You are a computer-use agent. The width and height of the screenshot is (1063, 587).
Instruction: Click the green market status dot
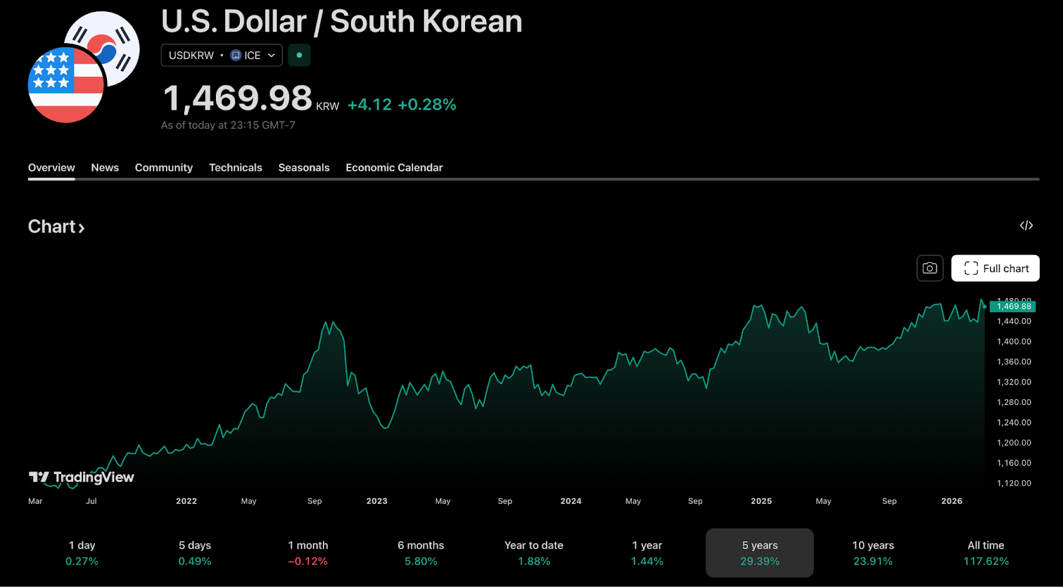pyautogui.click(x=299, y=55)
